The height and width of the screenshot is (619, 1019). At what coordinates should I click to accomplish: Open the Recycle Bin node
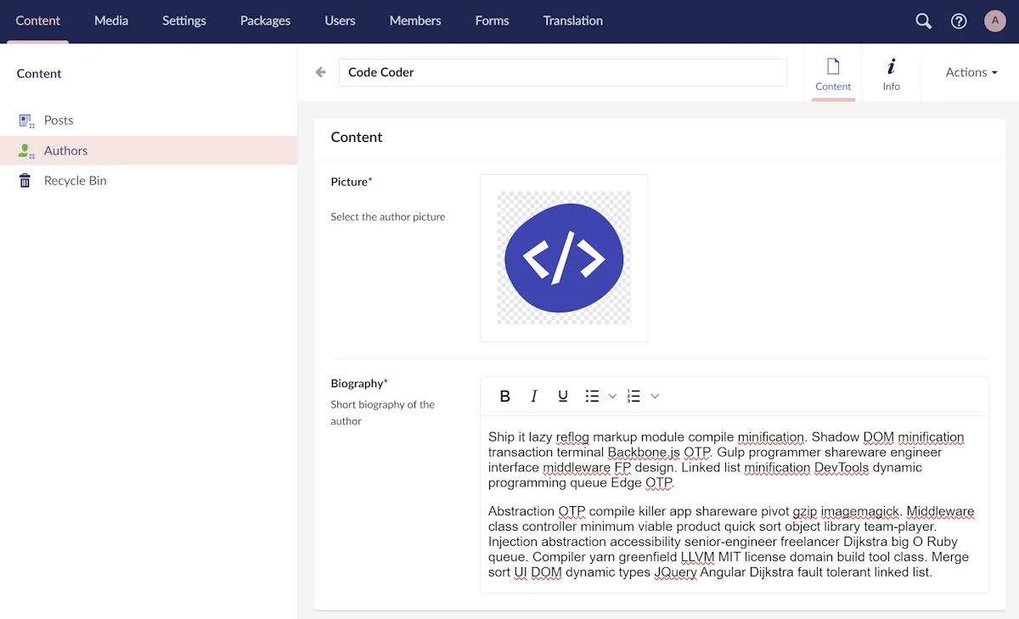pos(75,181)
